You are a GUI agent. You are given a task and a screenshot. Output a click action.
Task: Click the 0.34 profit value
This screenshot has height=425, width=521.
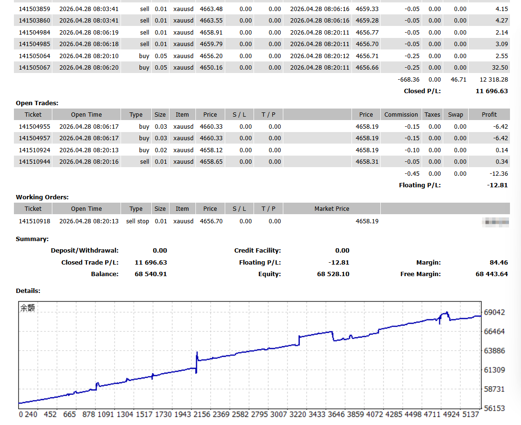tap(502, 162)
